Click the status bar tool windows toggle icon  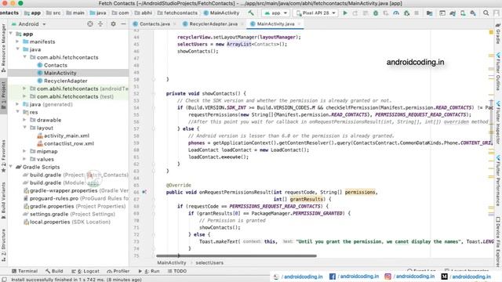(4, 279)
